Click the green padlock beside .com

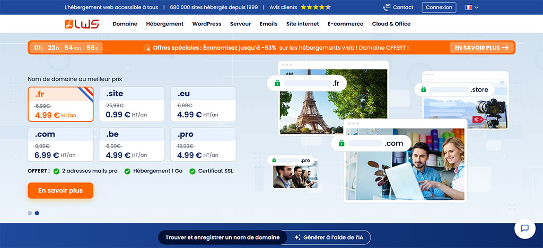click(341, 143)
